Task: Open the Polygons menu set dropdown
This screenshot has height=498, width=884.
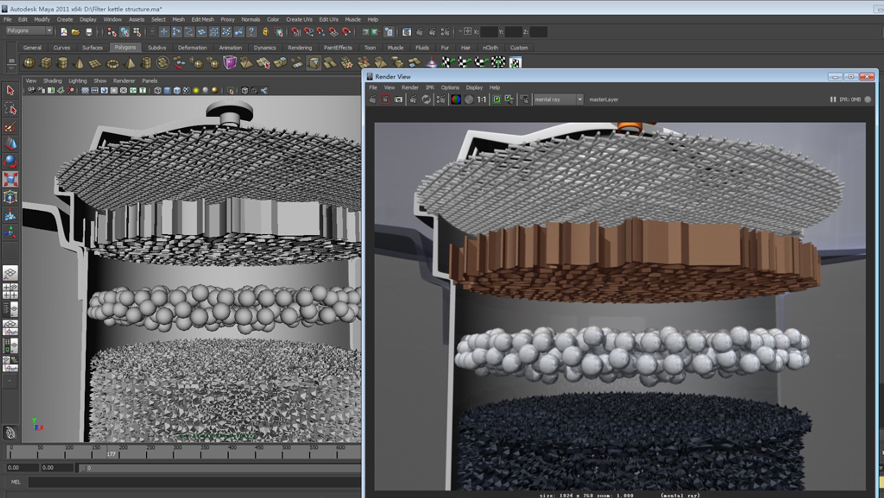Action: tap(30, 30)
